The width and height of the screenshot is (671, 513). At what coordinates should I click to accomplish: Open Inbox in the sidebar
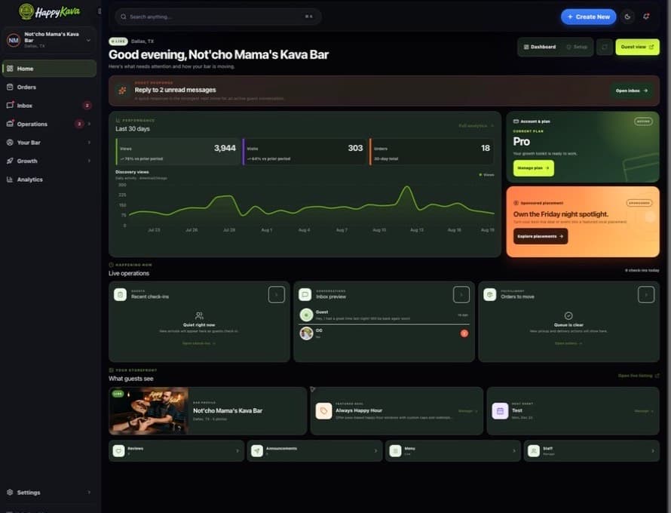pos(49,106)
